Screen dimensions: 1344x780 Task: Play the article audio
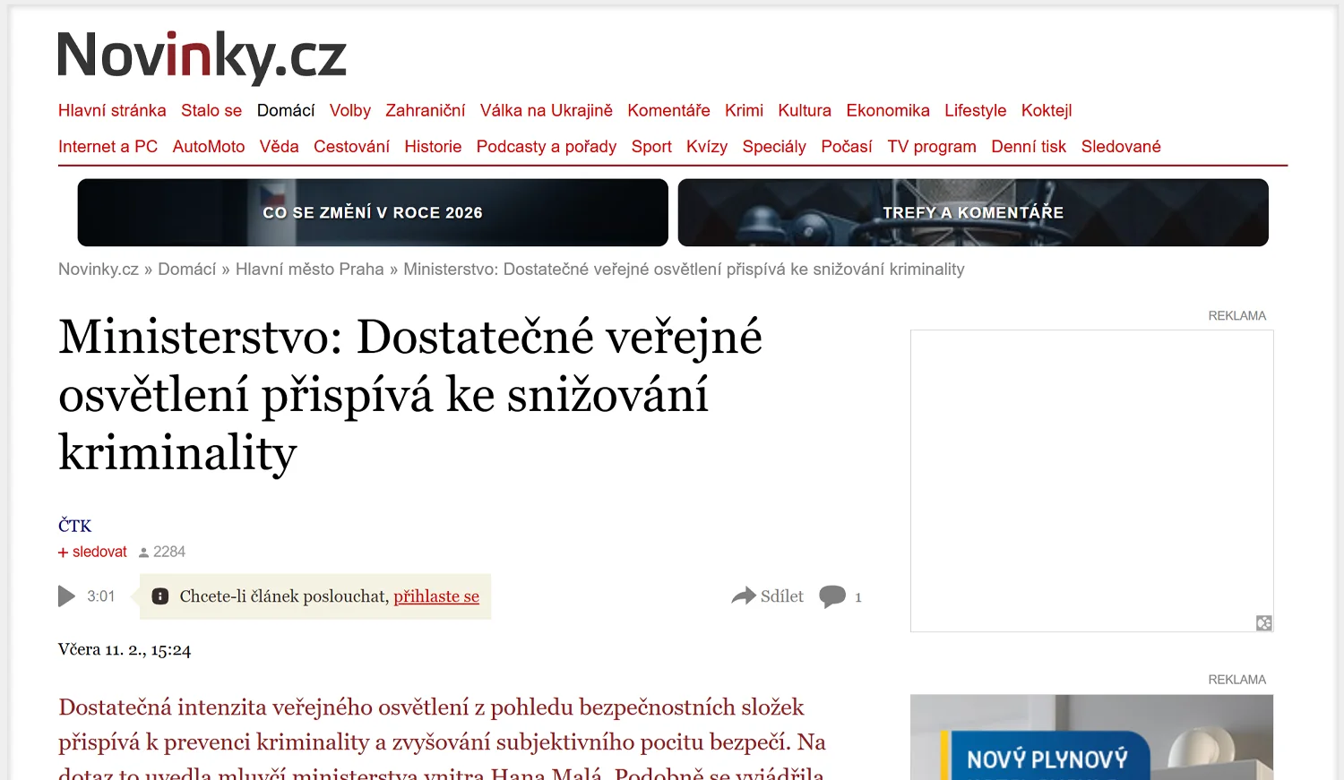67,596
